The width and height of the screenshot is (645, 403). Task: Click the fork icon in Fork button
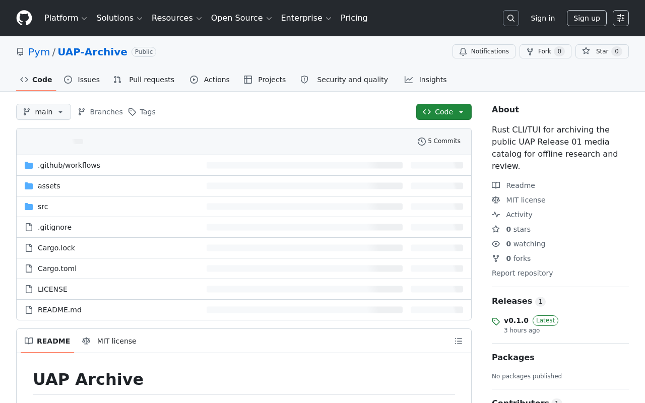tap(530, 51)
